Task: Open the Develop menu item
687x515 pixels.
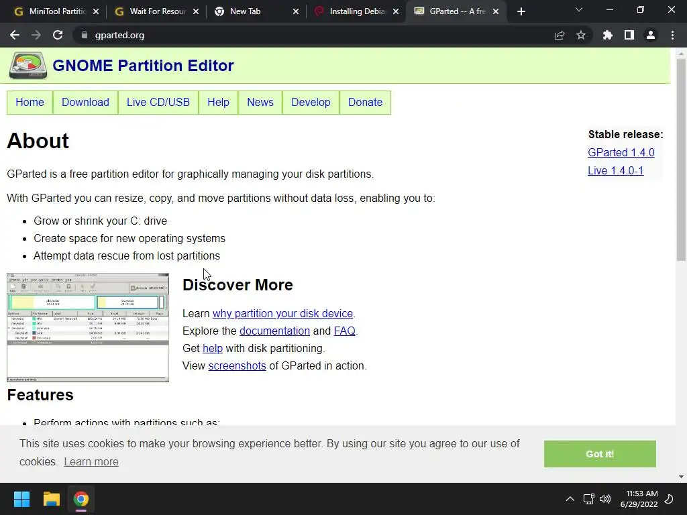Action: pos(311,102)
